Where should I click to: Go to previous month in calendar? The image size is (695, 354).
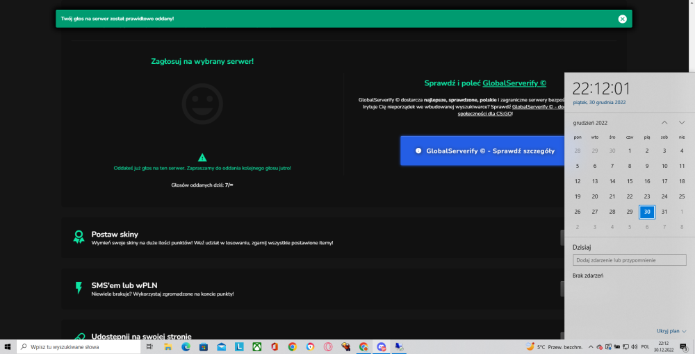point(664,123)
